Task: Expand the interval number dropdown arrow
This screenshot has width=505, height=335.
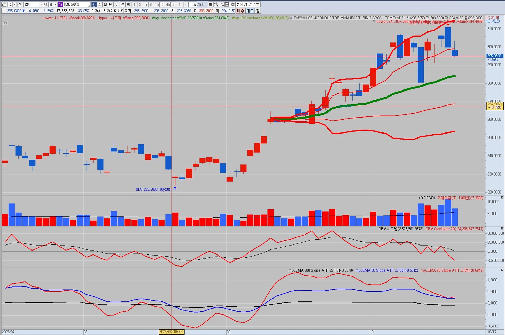Action: [186, 4]
